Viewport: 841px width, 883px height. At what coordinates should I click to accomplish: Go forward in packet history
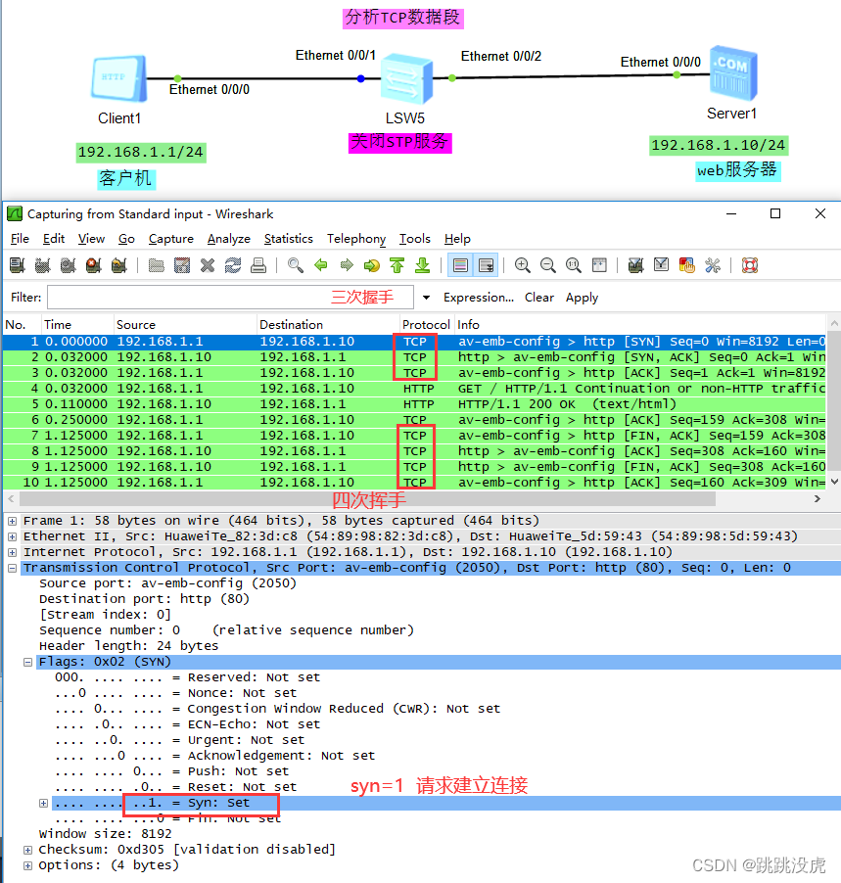click(347, 265)
